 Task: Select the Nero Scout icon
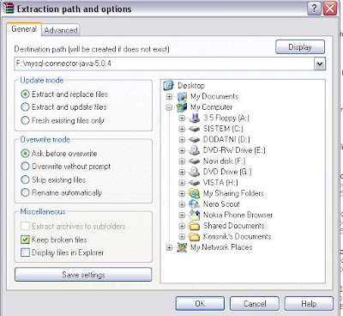pyautogui.click(x=195, y=204)
